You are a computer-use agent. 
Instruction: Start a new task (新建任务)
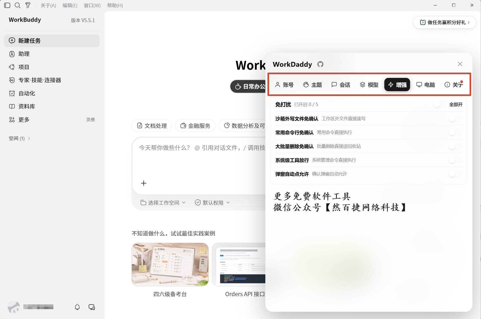pos(52,41)
